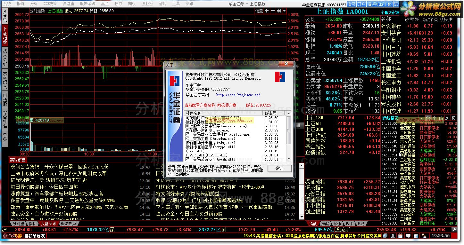This screenshot has width=464, height=245.
Task: Open the 期权 menu
Action: [132, 4]
